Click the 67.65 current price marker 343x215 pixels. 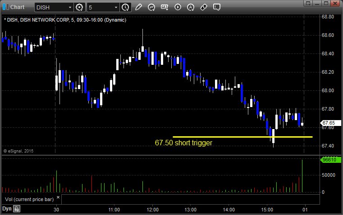pos(330,123)
